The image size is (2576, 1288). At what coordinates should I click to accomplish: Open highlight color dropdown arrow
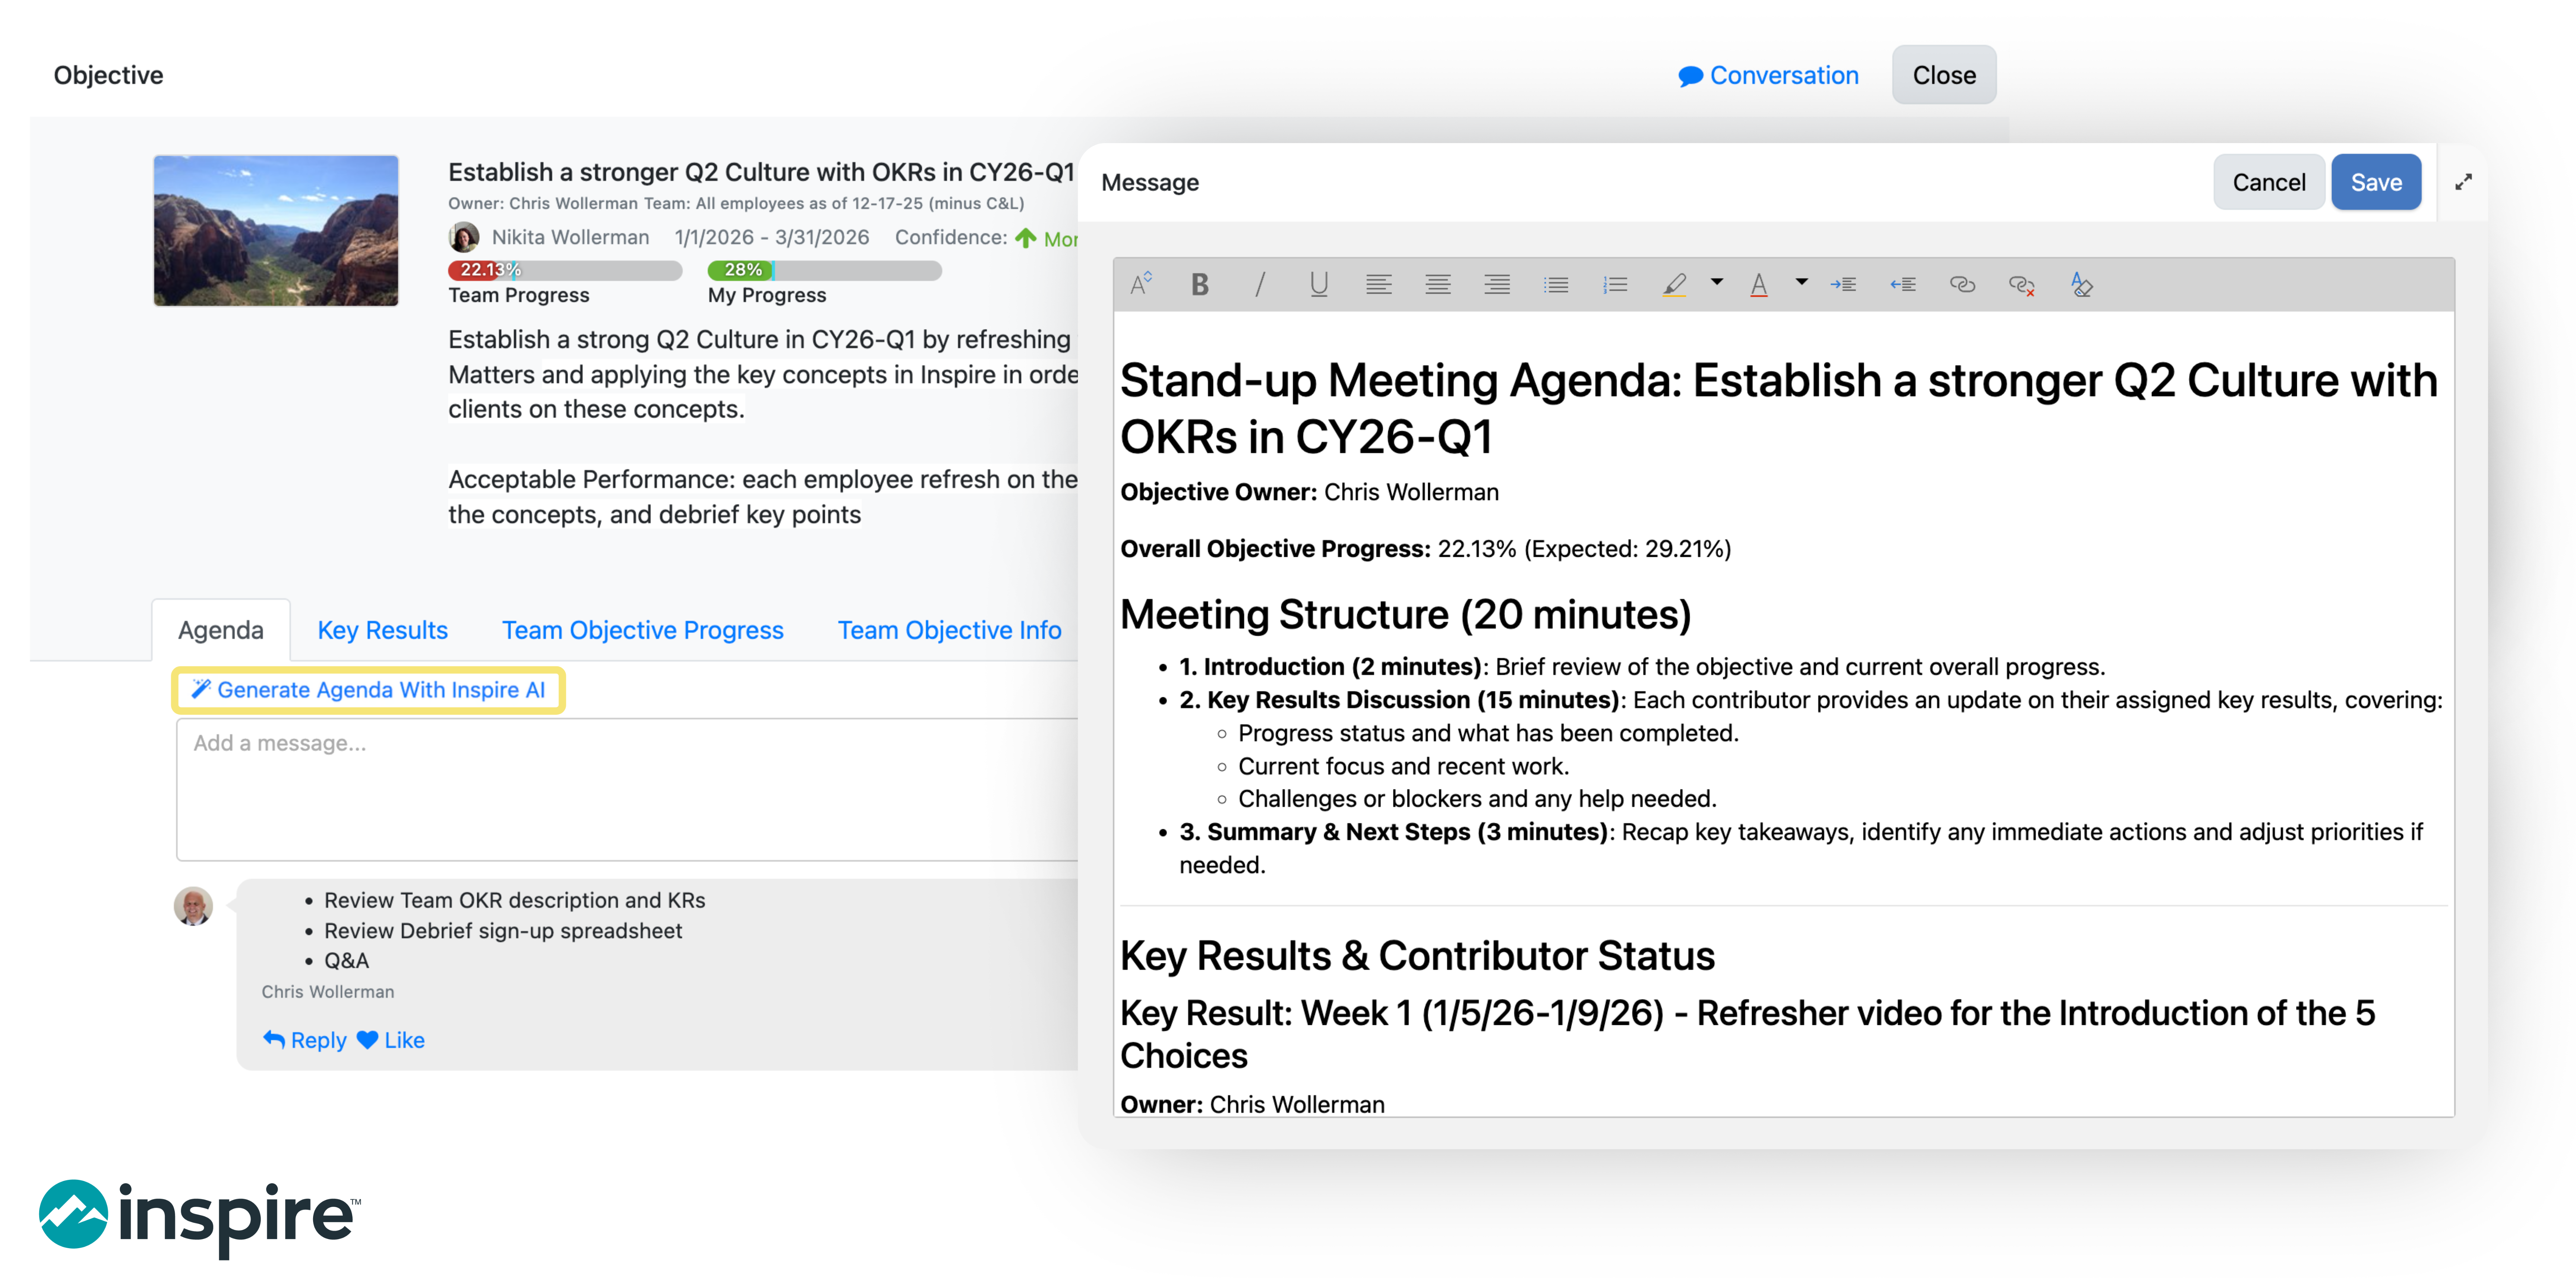click(x=1716, y=283)
